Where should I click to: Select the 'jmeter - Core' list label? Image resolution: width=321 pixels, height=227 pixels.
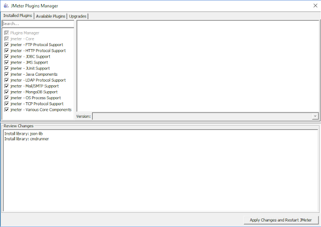(x=22, y=39)
